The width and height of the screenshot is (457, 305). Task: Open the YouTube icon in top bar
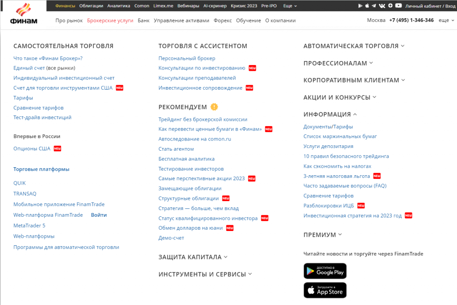point(399,5)
